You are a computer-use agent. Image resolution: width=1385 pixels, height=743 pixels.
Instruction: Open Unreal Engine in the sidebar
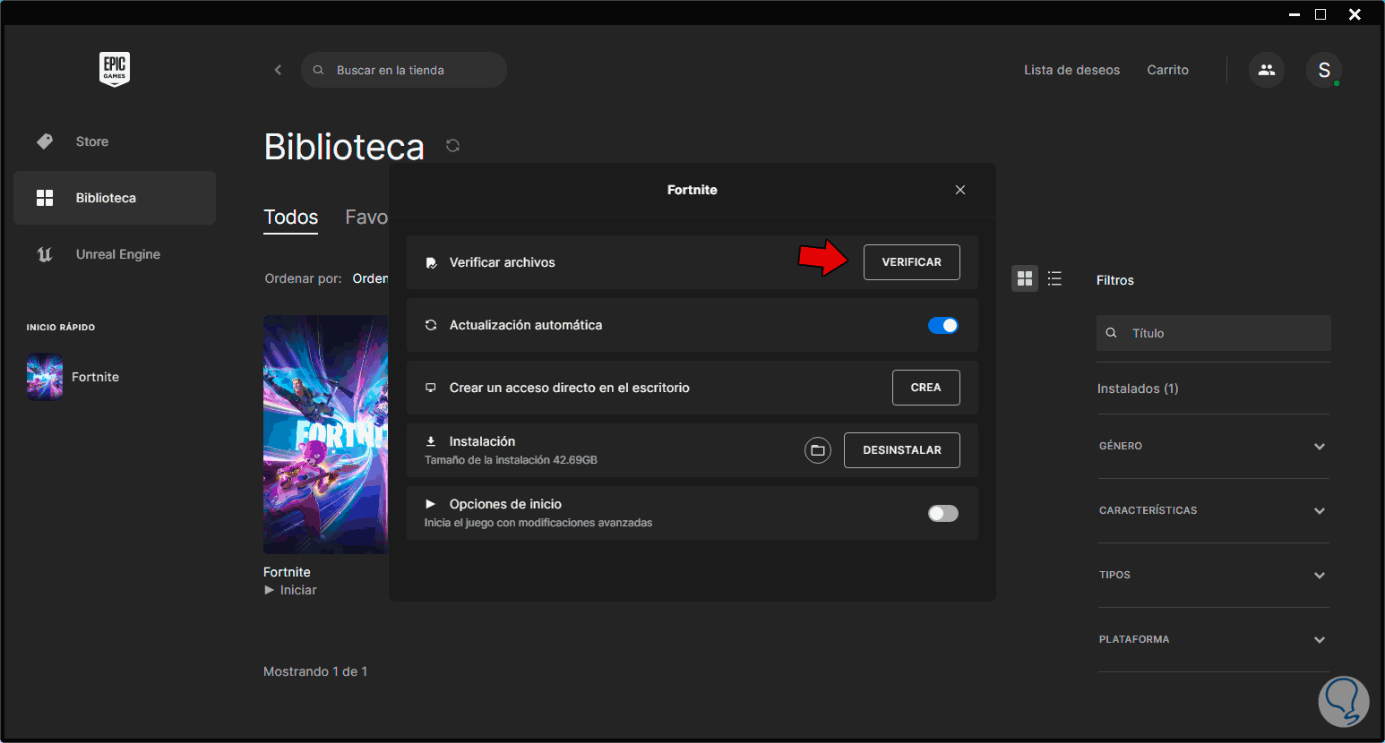115,254
